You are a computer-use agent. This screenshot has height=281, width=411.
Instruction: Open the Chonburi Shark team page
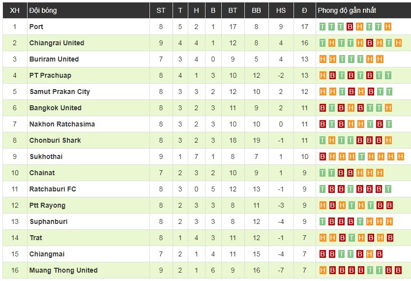pyautogui.click(x=55, y=140)
